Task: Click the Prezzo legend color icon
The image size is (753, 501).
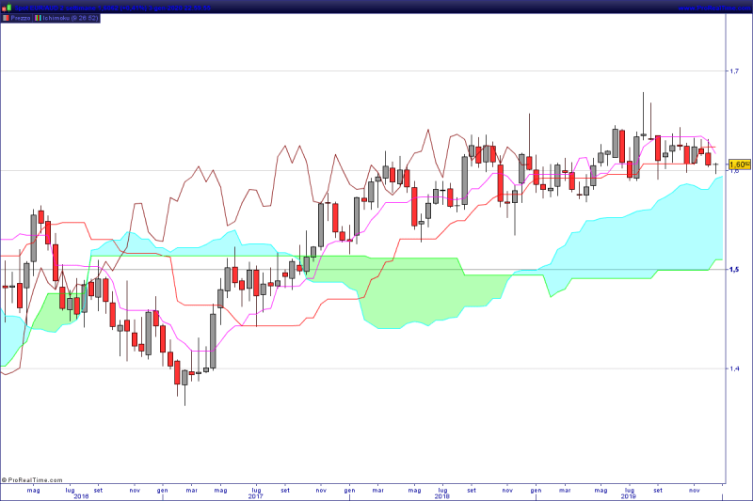Action: (x=5, y=18)
